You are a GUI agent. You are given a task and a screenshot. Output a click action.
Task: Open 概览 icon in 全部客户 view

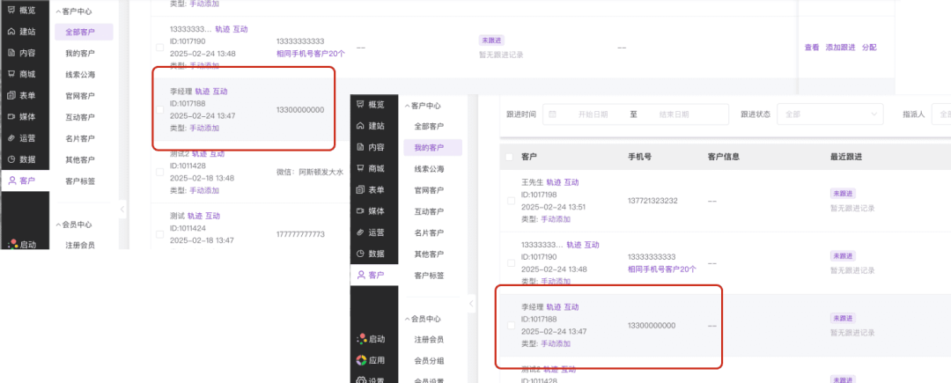pos(11,10)
